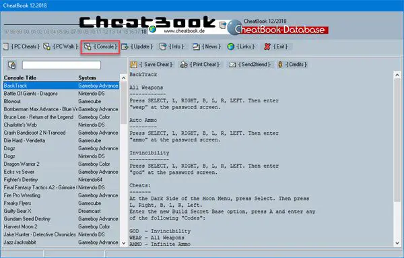404x258 pixels.
Task: Click the Print Cheat button
Action: (200, 65)
